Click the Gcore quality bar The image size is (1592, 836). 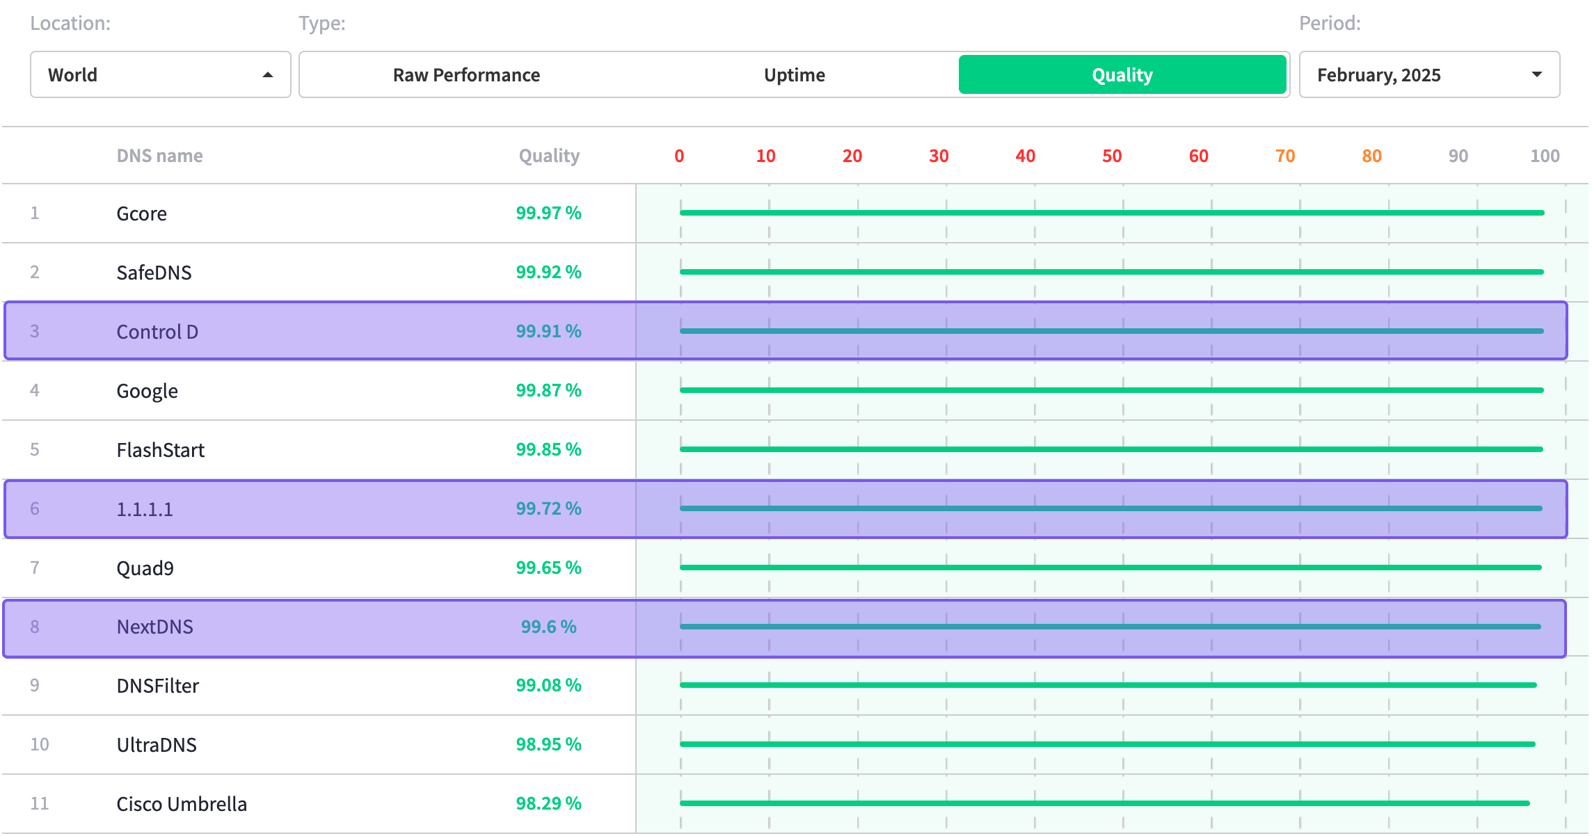(1112, 213)
